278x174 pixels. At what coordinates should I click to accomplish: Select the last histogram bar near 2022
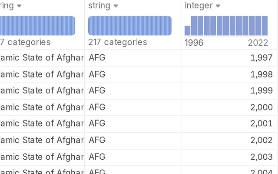(x=265, y=26)
